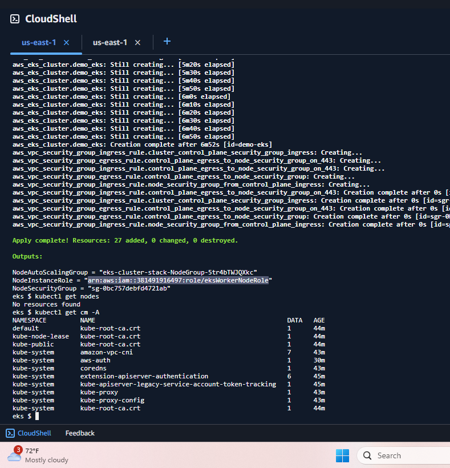Click the amazon-vpc-cni configmap name
The width and height of the screenshot is (450, 468).
tap(107, 352)
